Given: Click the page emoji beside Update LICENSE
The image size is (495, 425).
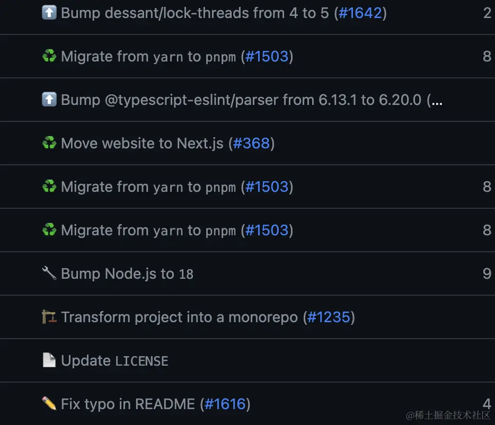Looking at the screenshot, I should click(49, 360).
